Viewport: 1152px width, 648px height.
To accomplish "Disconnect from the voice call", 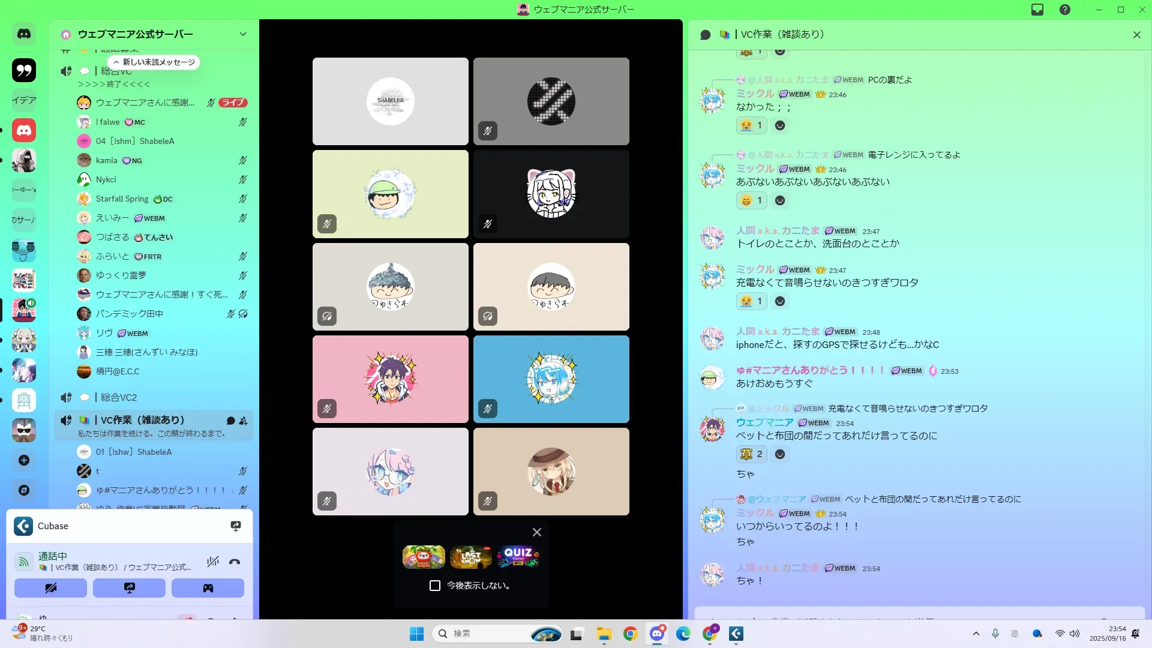I will coord(235,562).
